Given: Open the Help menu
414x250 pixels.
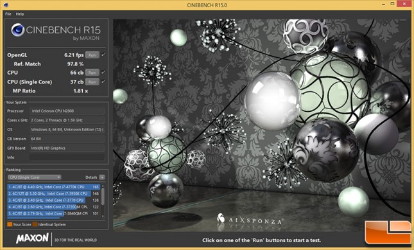Looking at the screenshot, I should coord(20,14).
